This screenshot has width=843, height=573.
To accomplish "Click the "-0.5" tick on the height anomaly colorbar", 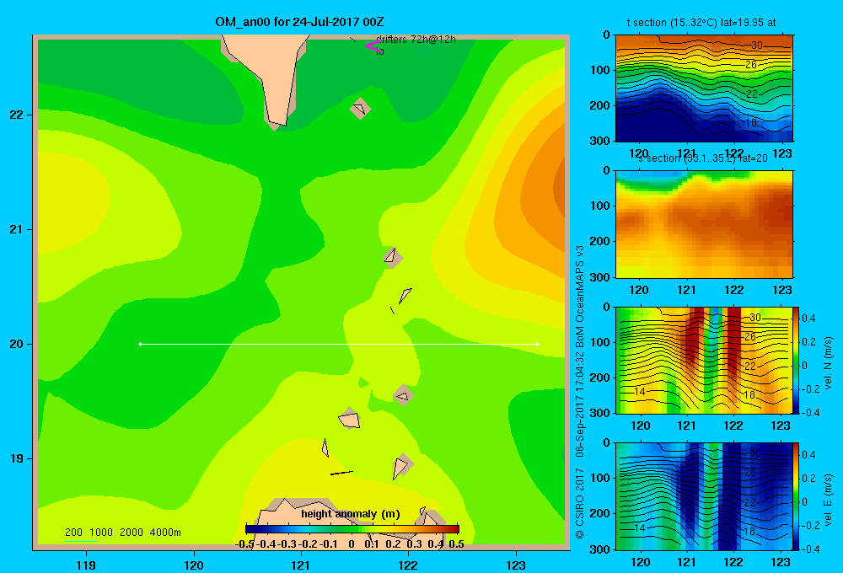I will (x=244, y=544).
